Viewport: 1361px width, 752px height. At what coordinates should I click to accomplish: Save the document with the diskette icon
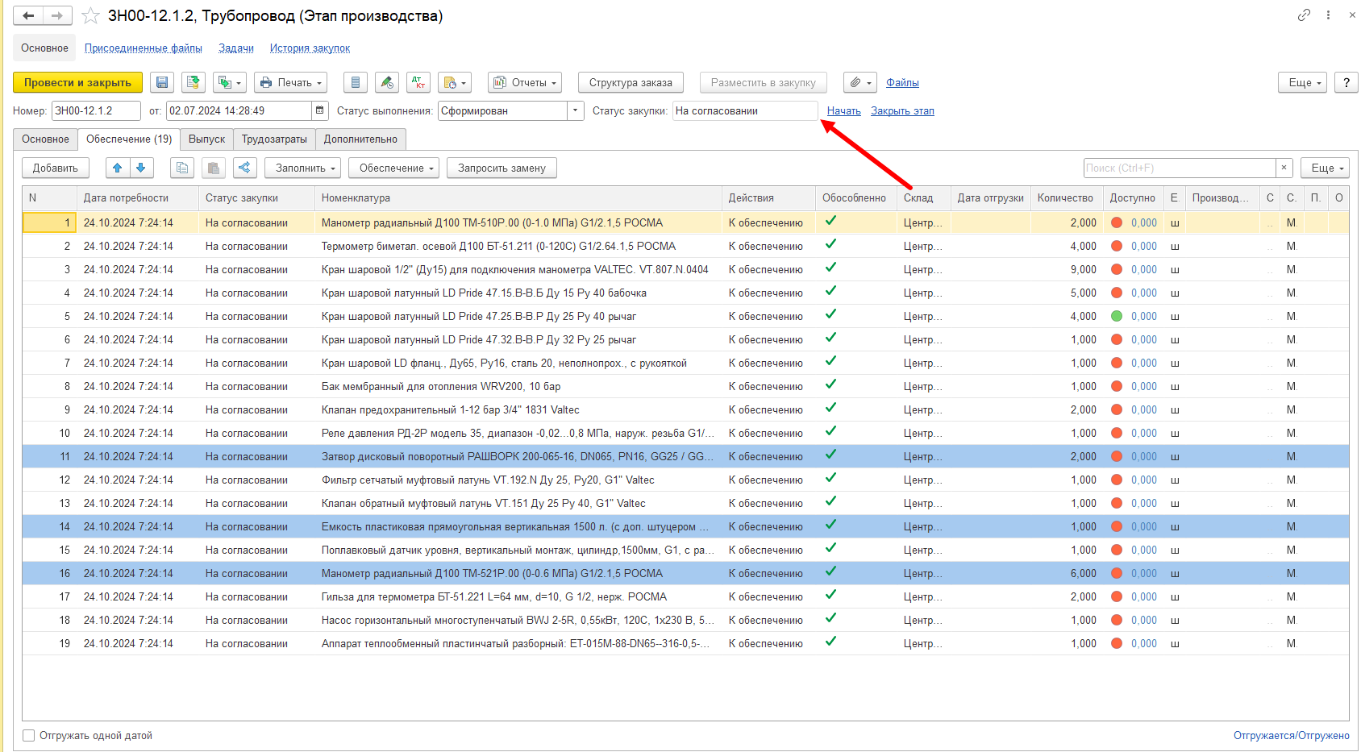pyautogui.click(x=162, y=82)
